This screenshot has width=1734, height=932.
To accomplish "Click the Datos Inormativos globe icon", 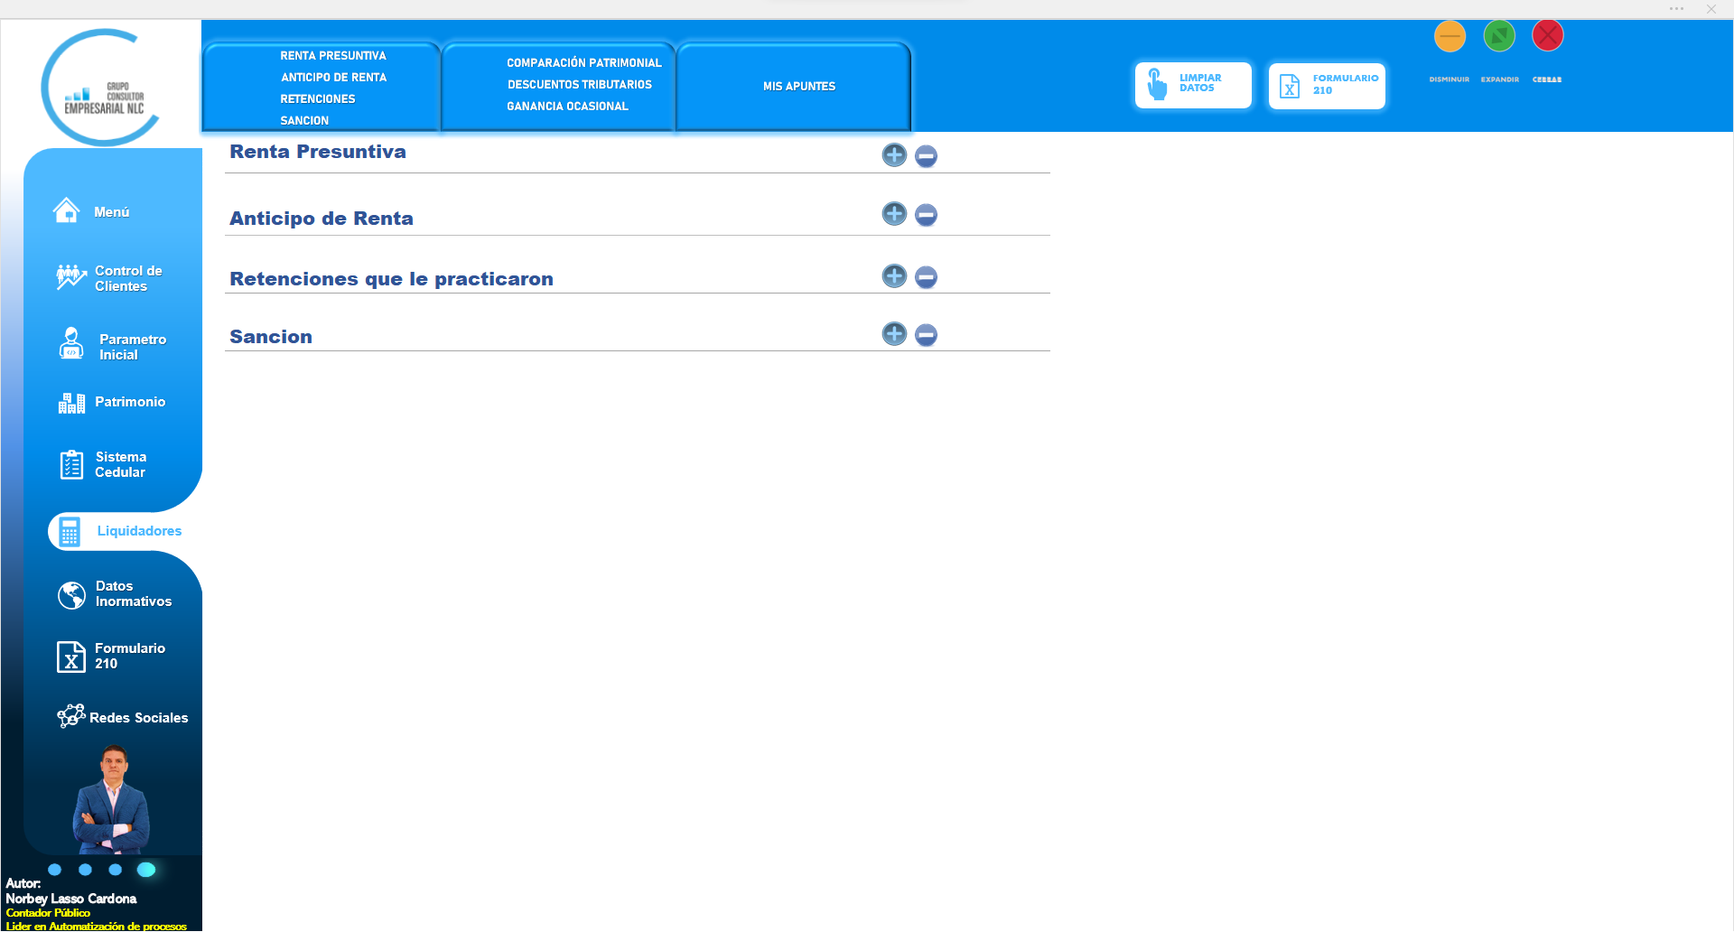I will [x=71, y=594].
